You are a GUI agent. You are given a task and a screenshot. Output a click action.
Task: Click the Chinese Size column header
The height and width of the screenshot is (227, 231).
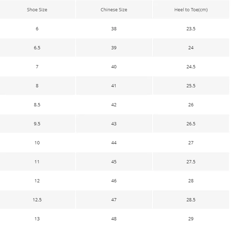pos(114,10)
